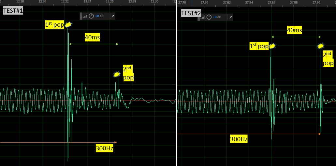Click 12.28 on the left timeline ruler
The image size is (336, 166).
click(x=132, y=1)
